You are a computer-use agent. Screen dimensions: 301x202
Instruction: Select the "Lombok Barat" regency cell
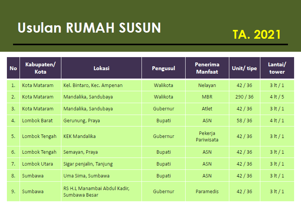coord(38,121)
